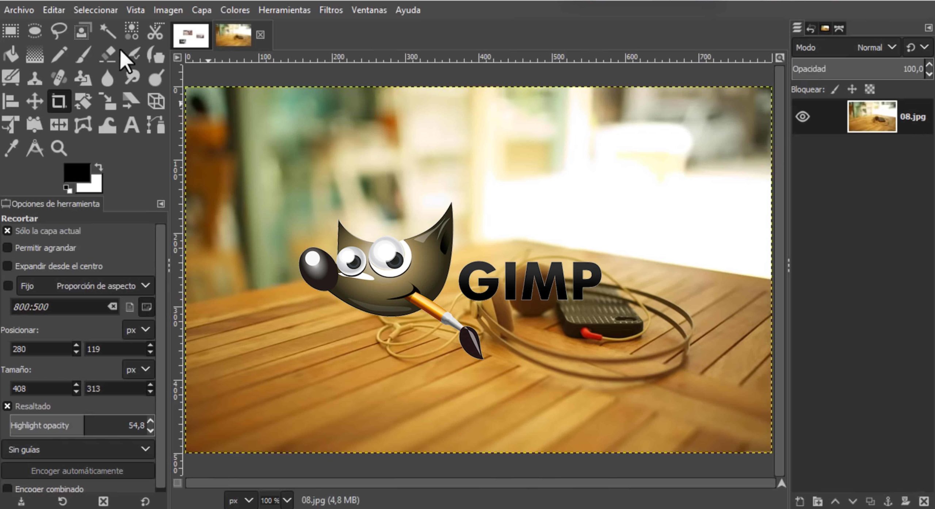Select the Scissors select tool
935x509 pixels.
coord(155,31)
